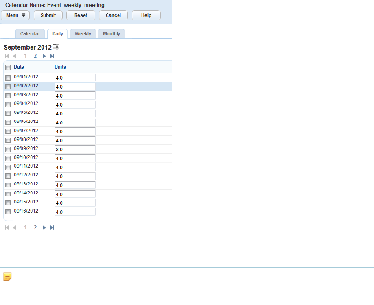Click Units field for 09/11/2012
This screenshot has height=305, width=374.
click(75, 167)
